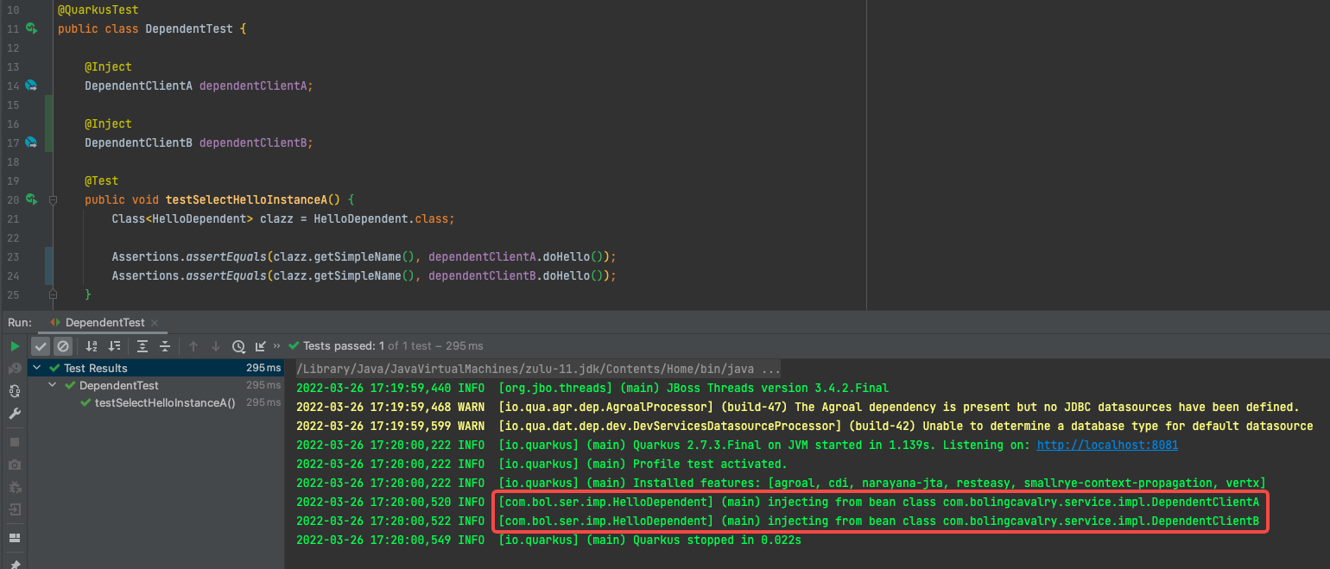Click restore layout icon
This screenshot has width=1330, height=569.
15,537
